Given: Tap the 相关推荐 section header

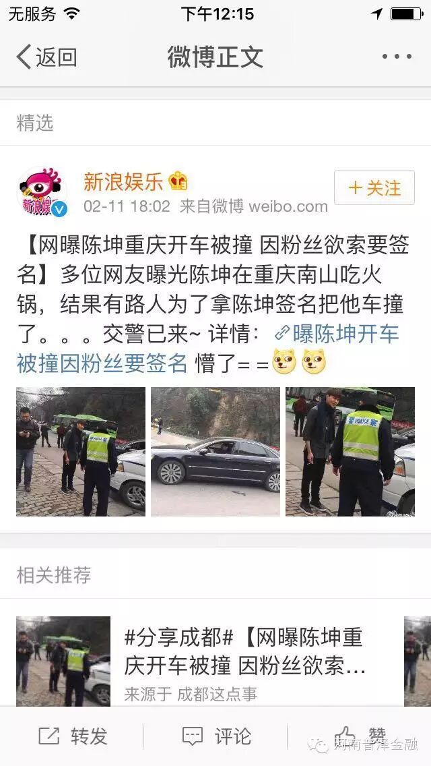Looking at the screenshot, I should click(x=54, y=575).
